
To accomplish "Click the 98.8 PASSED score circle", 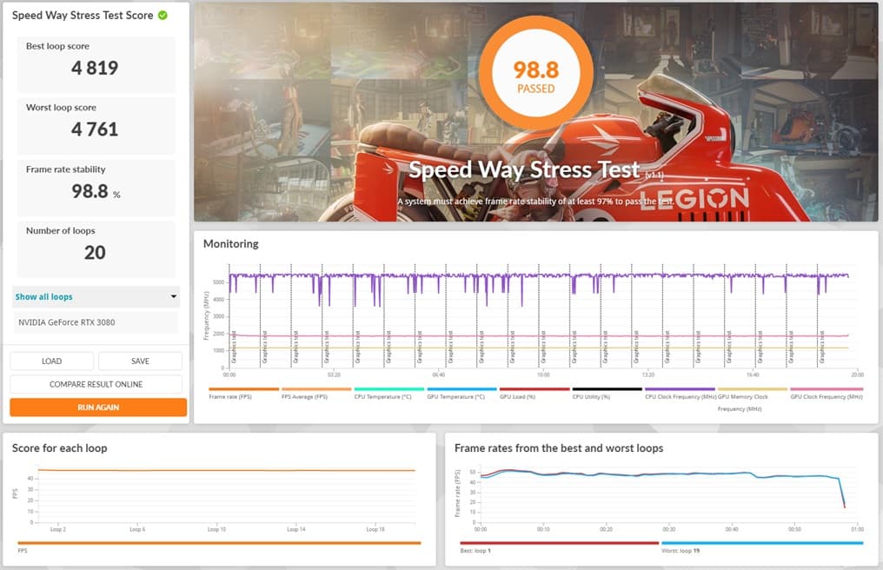I will 536,73.
